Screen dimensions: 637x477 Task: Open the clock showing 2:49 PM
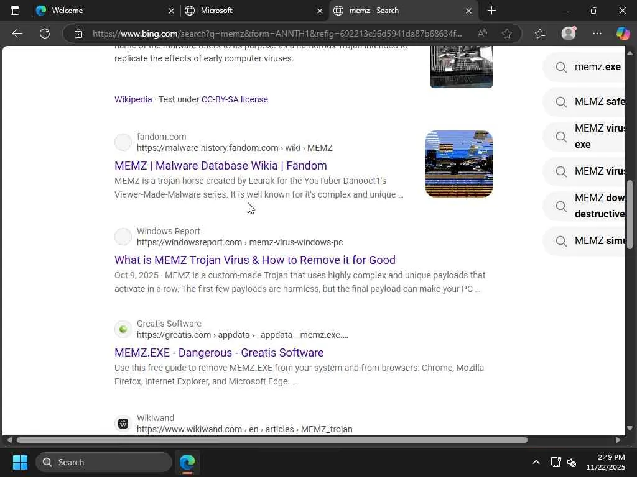point(606,462)
